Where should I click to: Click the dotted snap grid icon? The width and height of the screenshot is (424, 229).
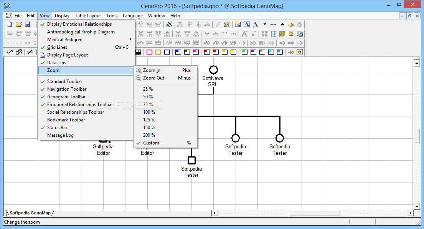click(x=265, y=34)
